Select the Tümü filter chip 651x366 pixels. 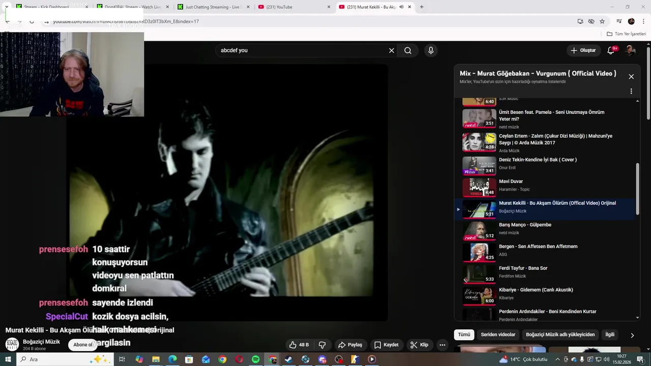point(464,334)
